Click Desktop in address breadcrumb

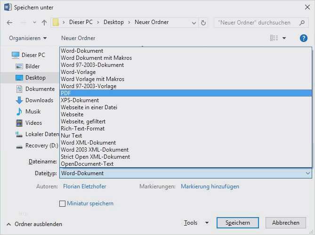tap(113, 22)
